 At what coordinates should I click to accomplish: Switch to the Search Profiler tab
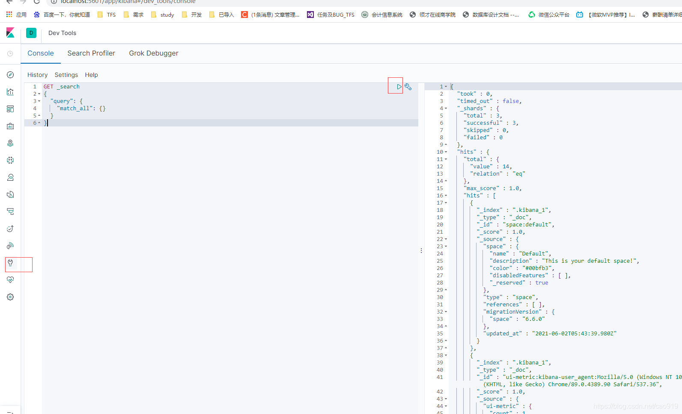tap(91, 53)
